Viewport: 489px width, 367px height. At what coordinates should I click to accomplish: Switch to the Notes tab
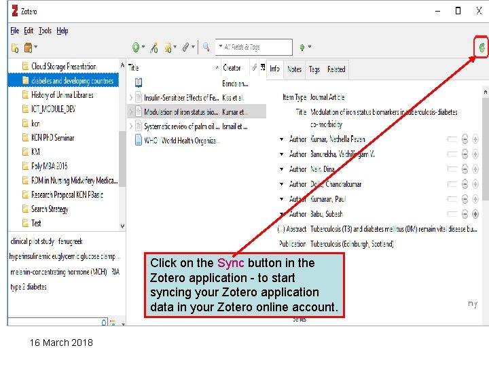click(294, 69)
